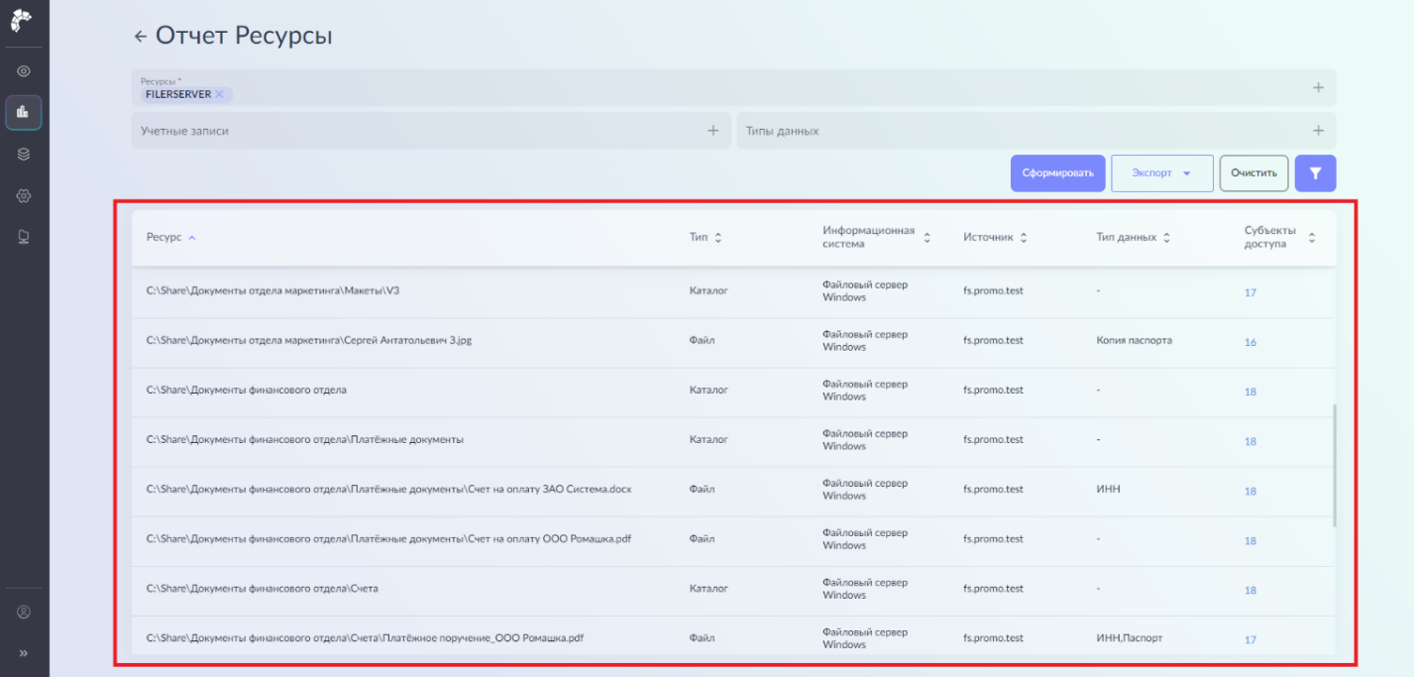The image size is (1414, 677).
Task: Open the layers stack sidebar icon
Action: tap(24, 154)
